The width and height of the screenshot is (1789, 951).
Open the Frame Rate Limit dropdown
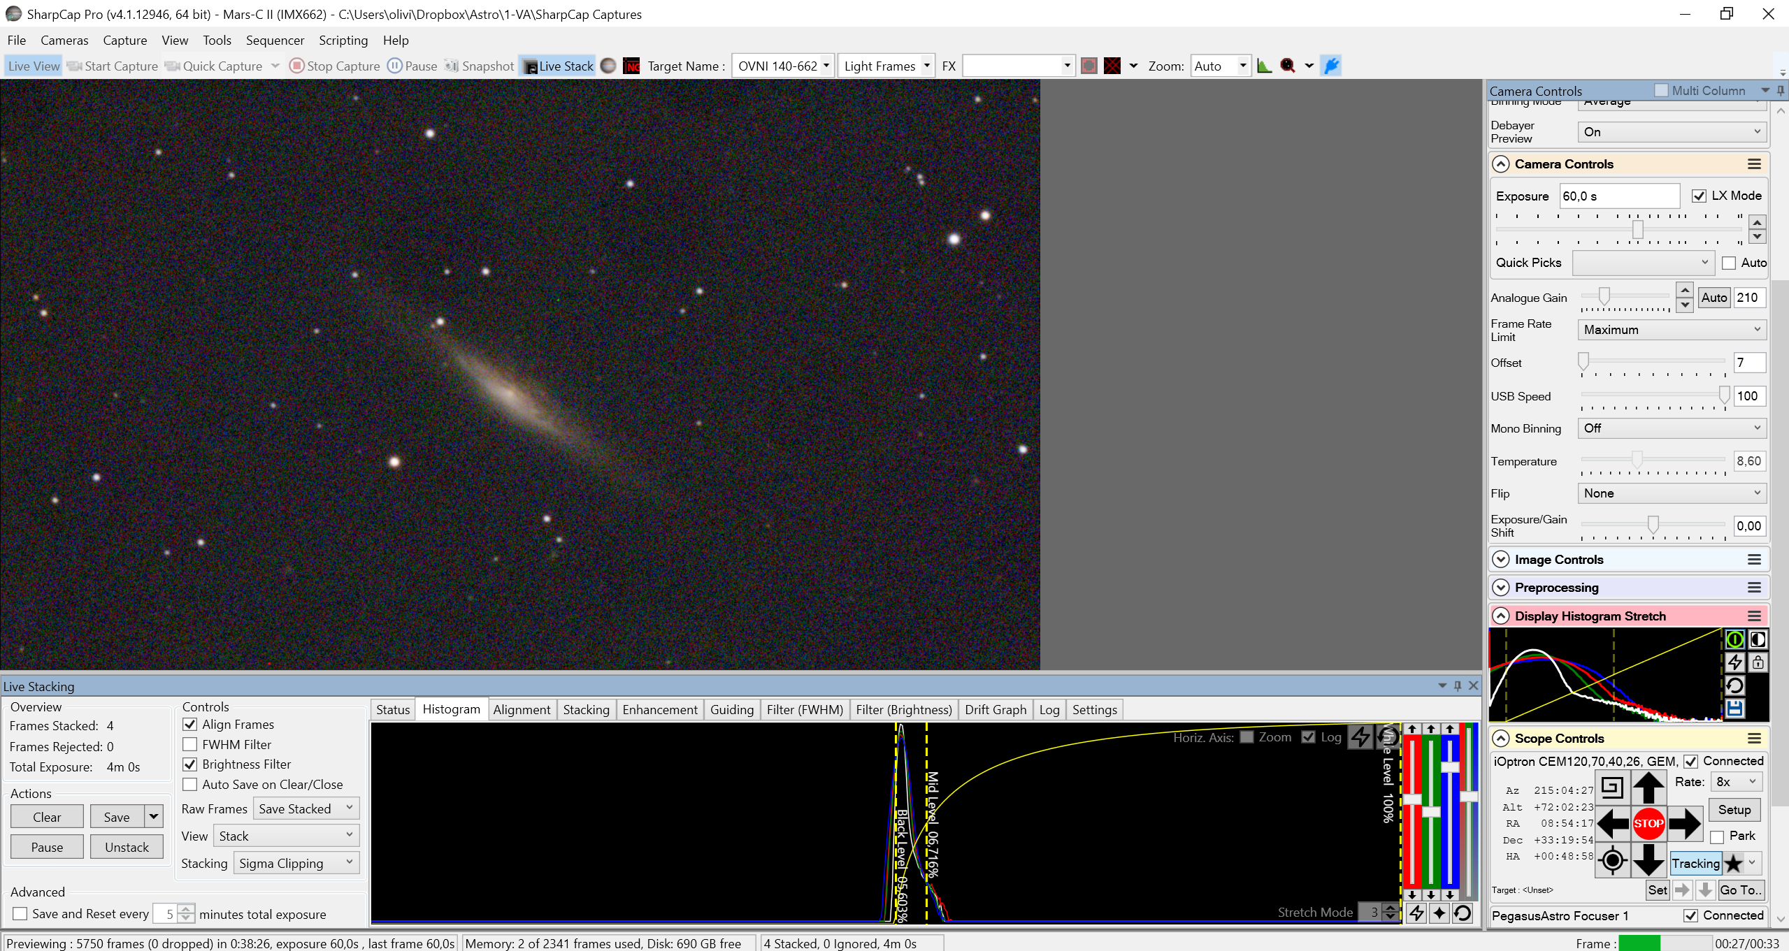(x=1672, y=329)
